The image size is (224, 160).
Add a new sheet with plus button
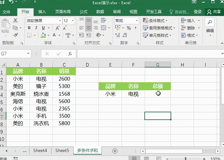coord(115,151)
